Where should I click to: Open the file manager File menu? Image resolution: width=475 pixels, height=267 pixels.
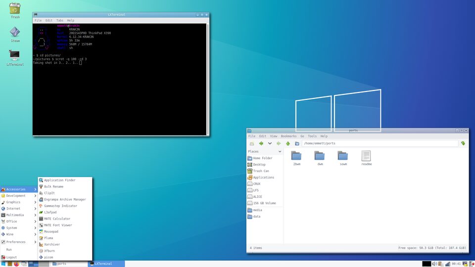(252, 136)
